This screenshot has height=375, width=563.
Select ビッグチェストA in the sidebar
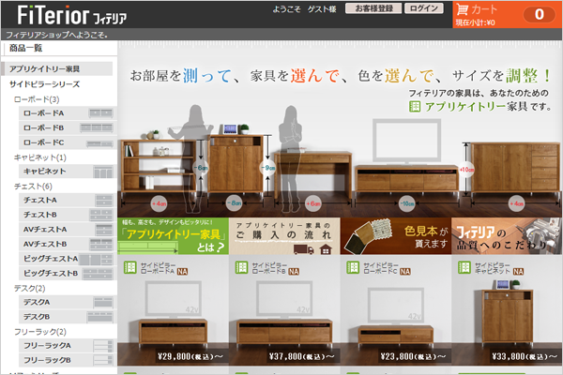point(51,259)
